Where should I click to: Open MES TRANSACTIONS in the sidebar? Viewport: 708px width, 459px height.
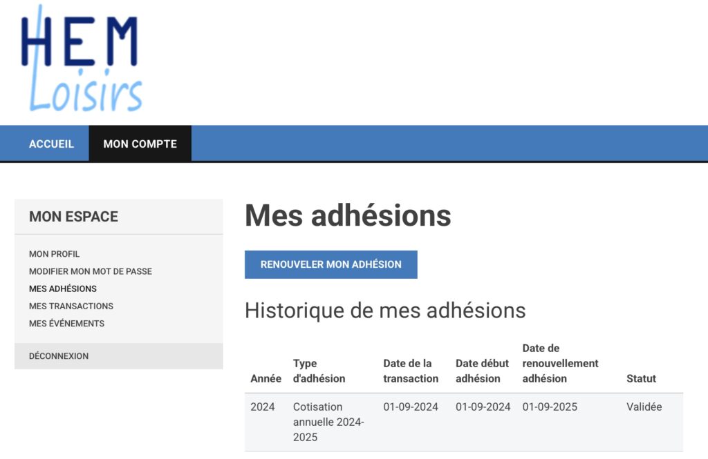pos(71,306)
